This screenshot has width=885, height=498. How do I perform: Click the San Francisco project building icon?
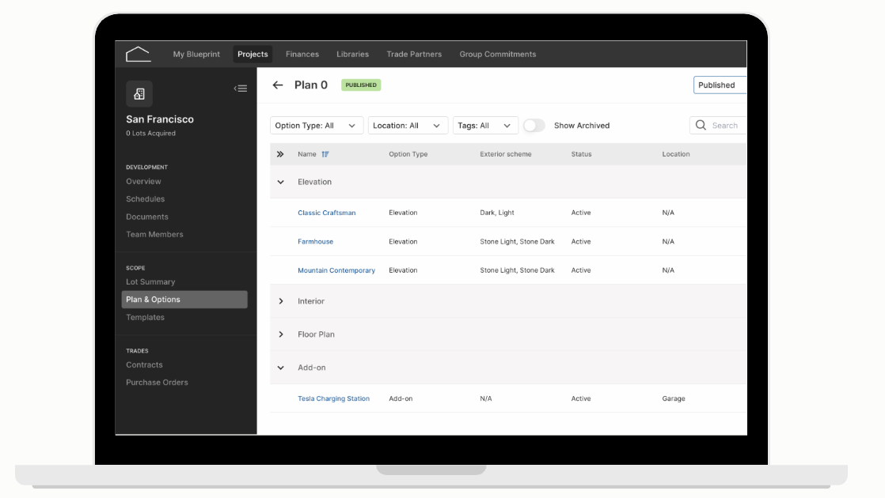click(139, 94)
